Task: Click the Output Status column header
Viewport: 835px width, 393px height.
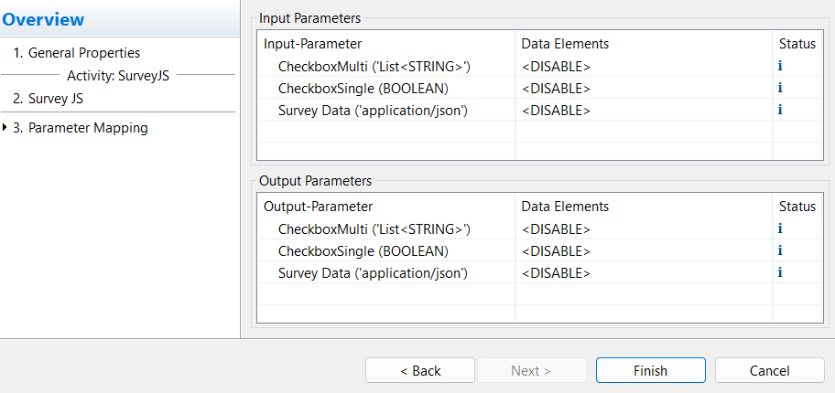Action: point(797,207)
